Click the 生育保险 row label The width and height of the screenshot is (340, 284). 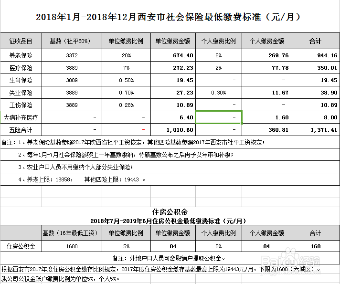[x=21, y=80]
